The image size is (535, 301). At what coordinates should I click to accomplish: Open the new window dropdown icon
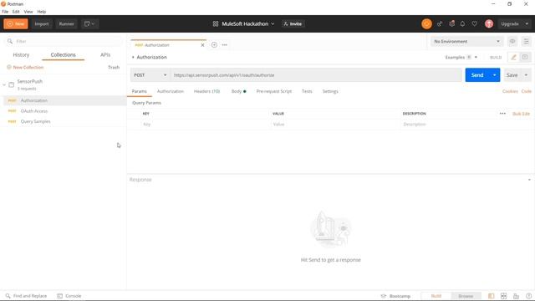click(x=89, y=24)
